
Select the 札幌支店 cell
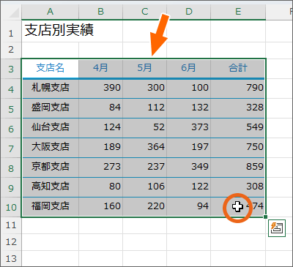[x=51, y=89]
